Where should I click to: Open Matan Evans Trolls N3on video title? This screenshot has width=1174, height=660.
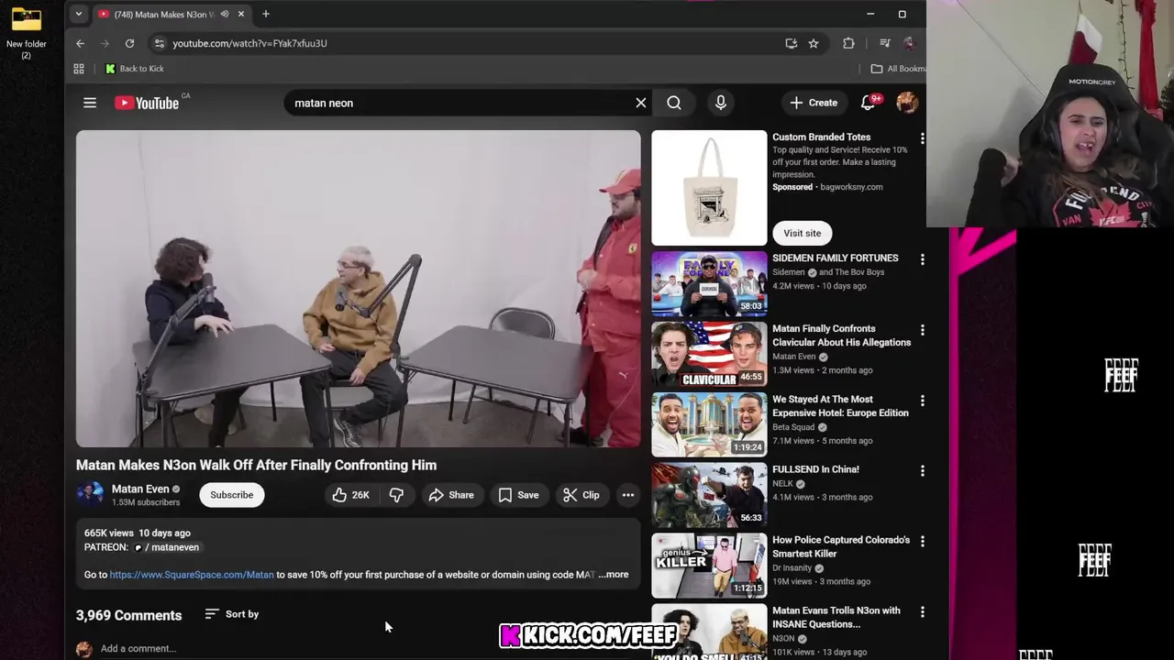[836, 617]
